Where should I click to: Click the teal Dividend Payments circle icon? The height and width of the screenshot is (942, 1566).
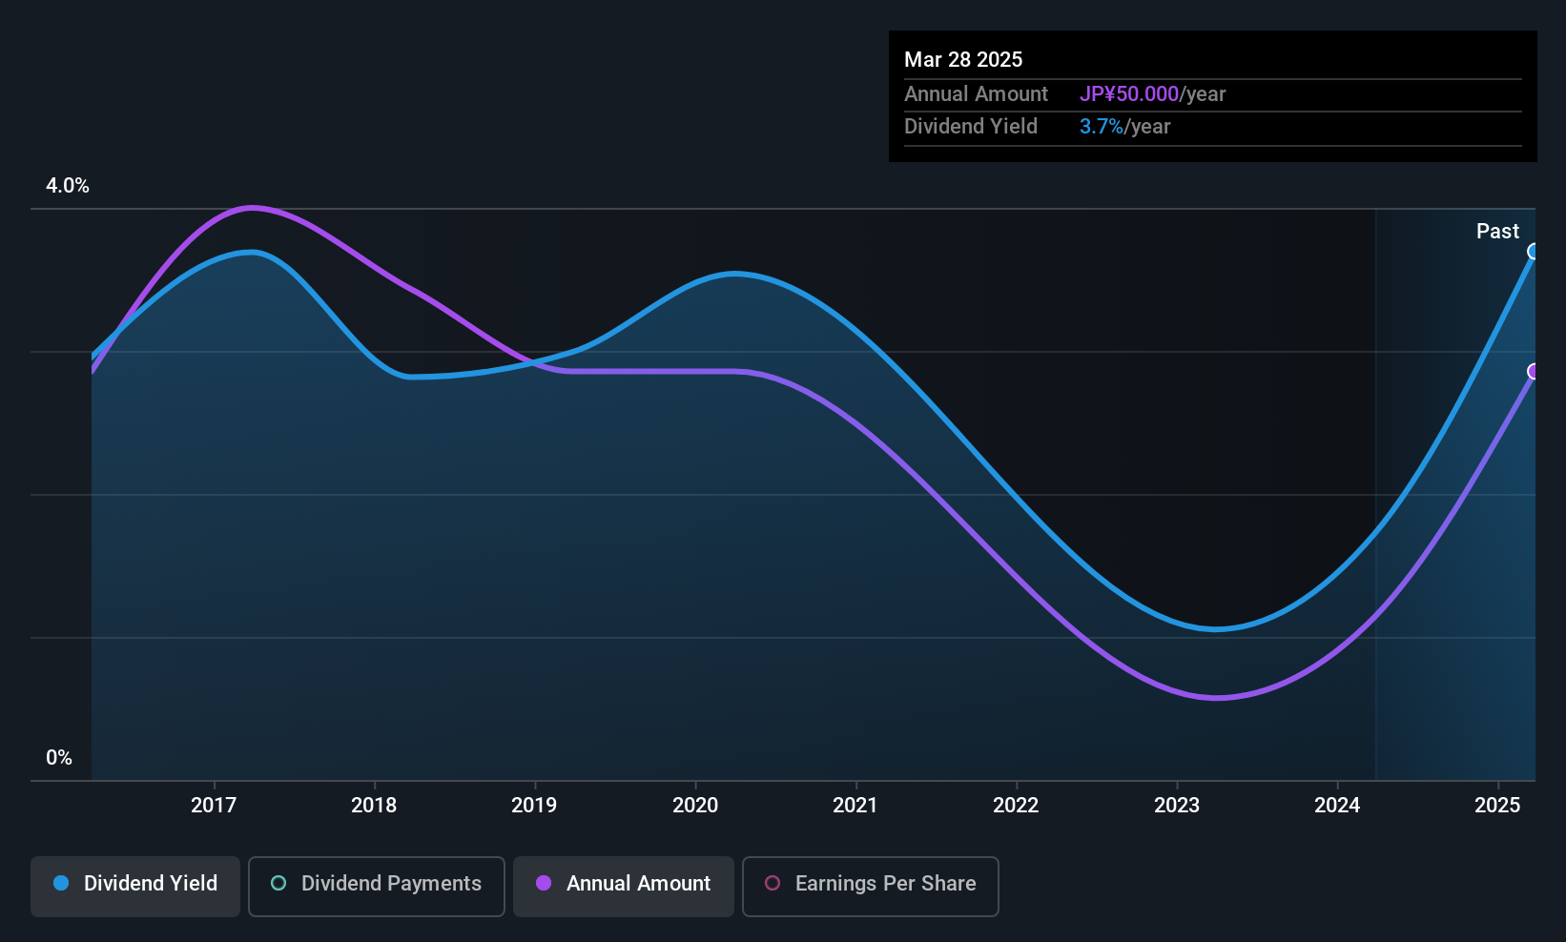pyautogui.click(x=278, y=883)
